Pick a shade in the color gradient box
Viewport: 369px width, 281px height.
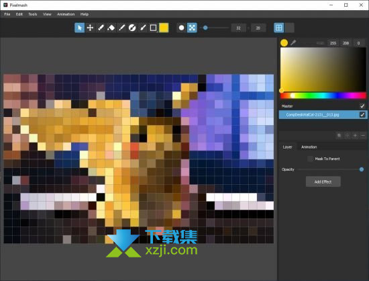point(323,69)
